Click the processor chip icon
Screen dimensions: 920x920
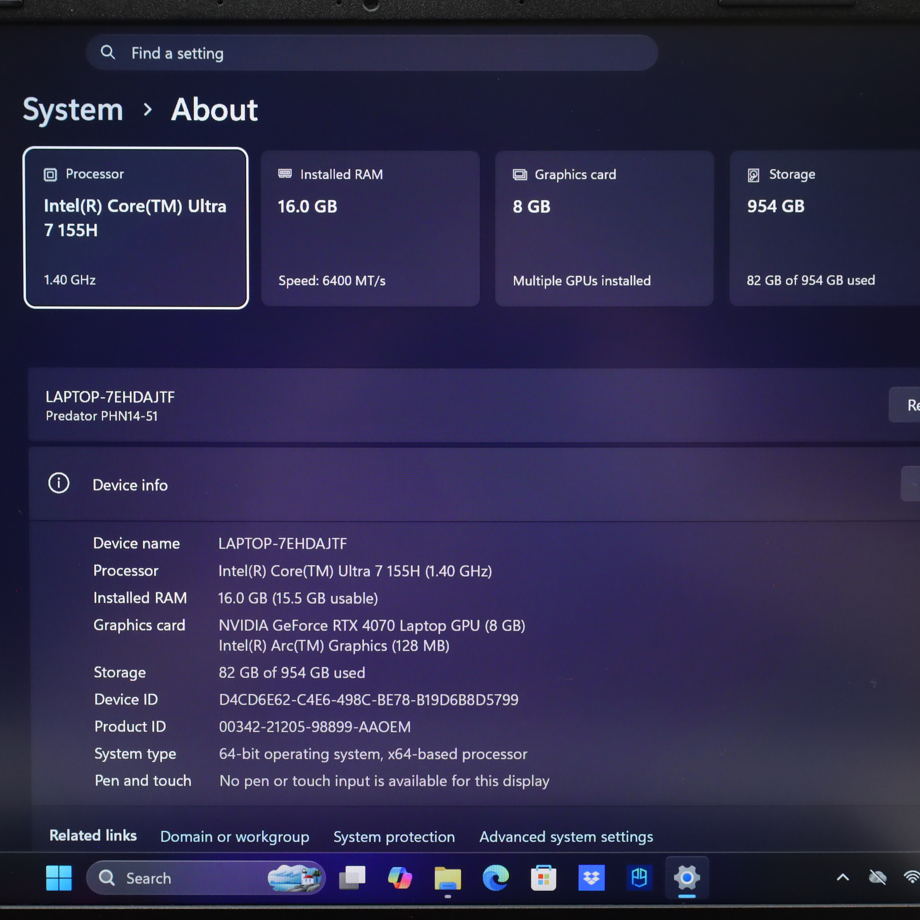point(51,175)
